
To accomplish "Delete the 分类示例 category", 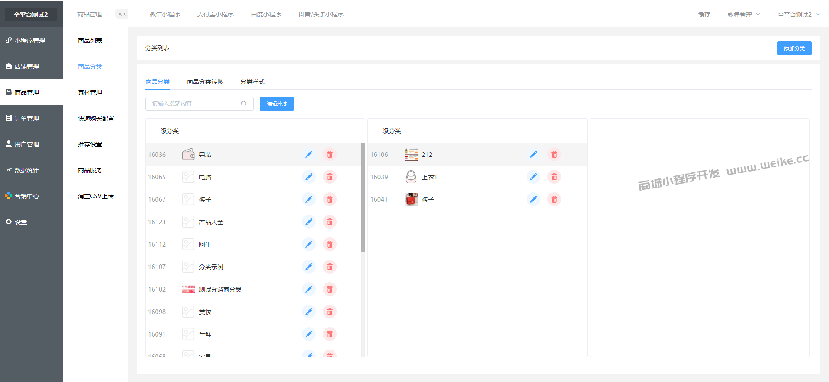I will tap(330, 267).
